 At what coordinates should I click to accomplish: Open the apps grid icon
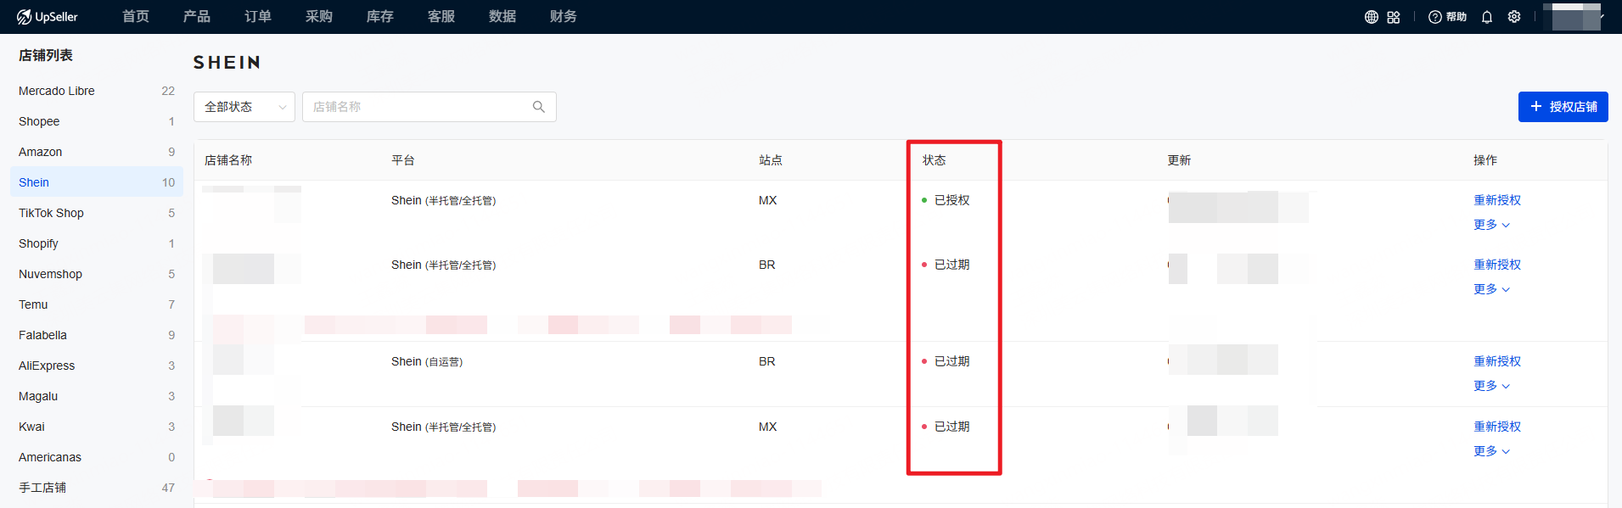click(x=1394, y=17)
